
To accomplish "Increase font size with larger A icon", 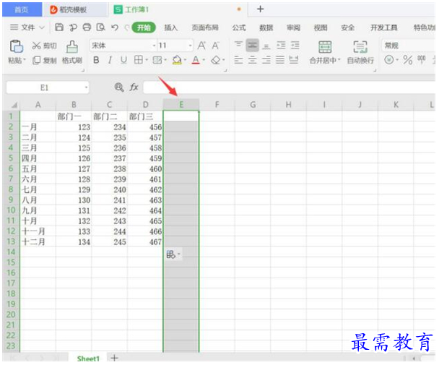I will pyautogui.click(x=201, y=46).
